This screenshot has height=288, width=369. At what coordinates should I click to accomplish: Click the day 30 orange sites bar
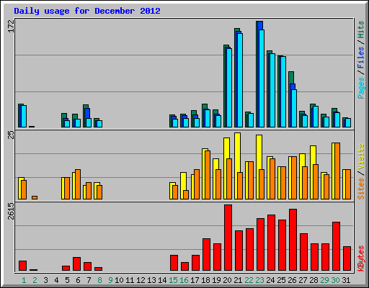coord(337,171)
